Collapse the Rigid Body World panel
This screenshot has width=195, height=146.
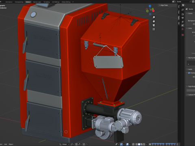click(x=191, y=86)
